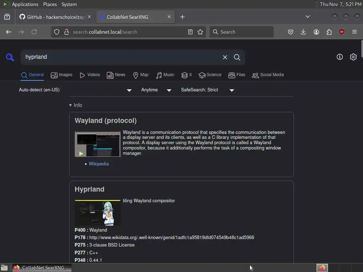Switch to Map category
Image resolution: width=363 pixels, height=272 pixels.
tap(141, 75)
